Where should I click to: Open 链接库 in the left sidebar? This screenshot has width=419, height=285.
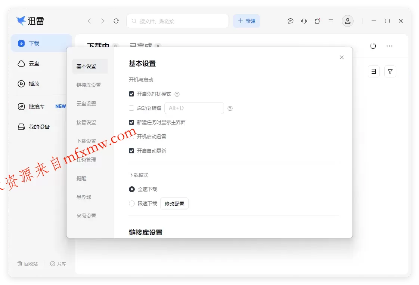[x=31, y=107]
